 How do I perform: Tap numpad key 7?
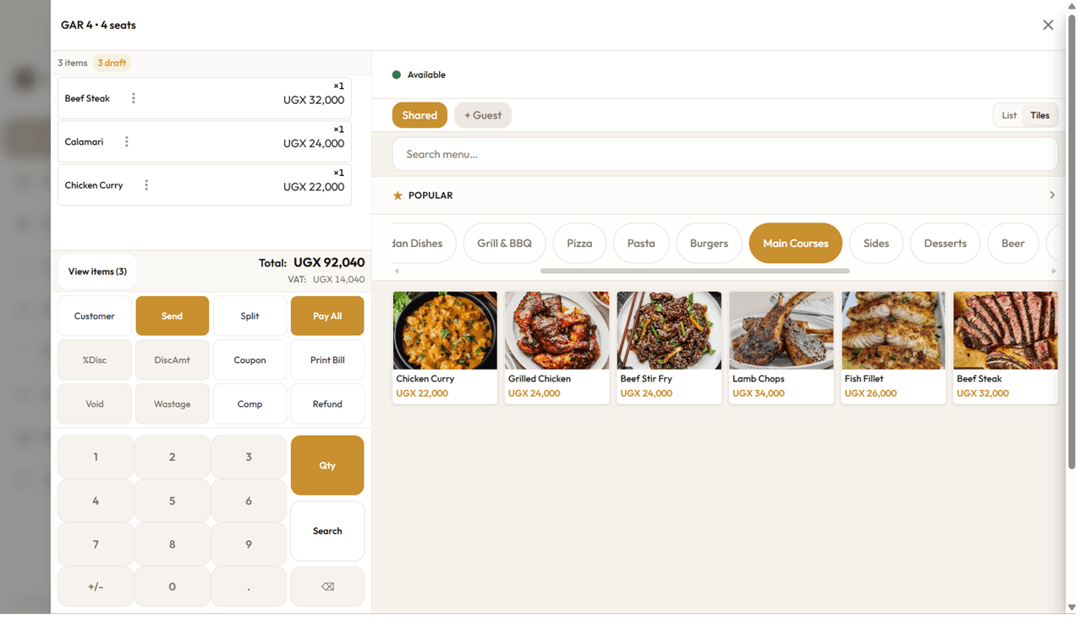(96, 544)
